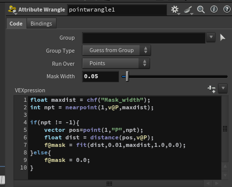Click the 'float dist = distance' line

click(99, 137)
